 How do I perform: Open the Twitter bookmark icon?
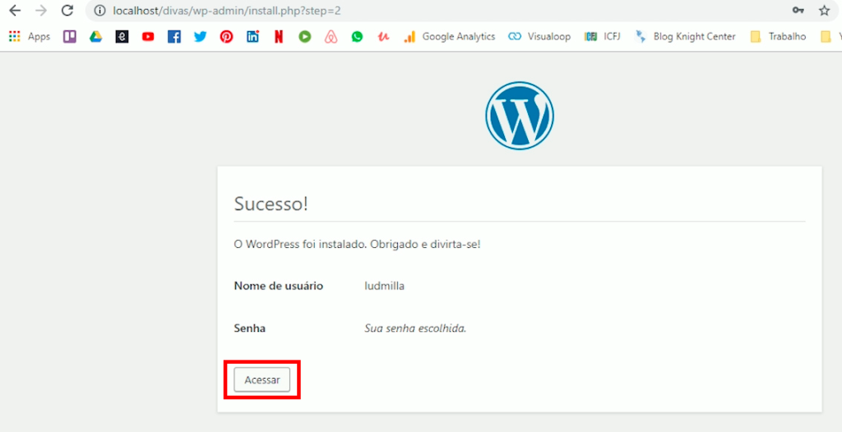point(200,36)
